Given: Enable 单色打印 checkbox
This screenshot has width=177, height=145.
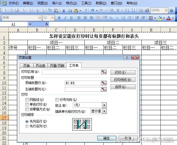Looking at the screenshot, I should pos(27,104).
